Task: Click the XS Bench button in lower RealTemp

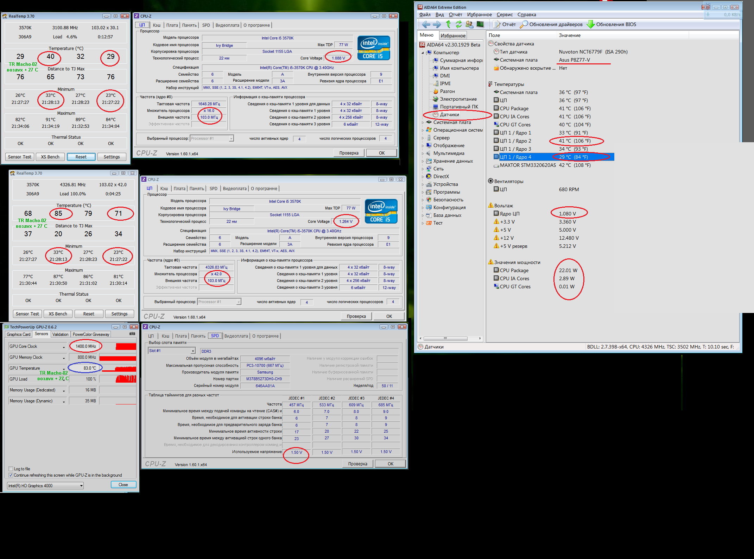Action: [x=58, y=314]
